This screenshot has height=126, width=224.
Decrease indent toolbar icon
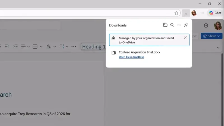tap(7, 46)
